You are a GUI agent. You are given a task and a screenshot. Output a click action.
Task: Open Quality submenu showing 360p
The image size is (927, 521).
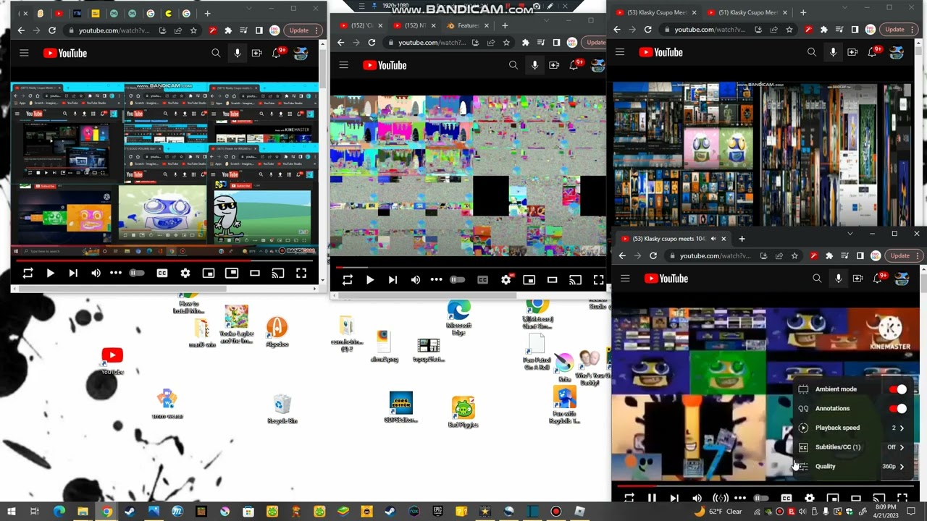[851, 467]
